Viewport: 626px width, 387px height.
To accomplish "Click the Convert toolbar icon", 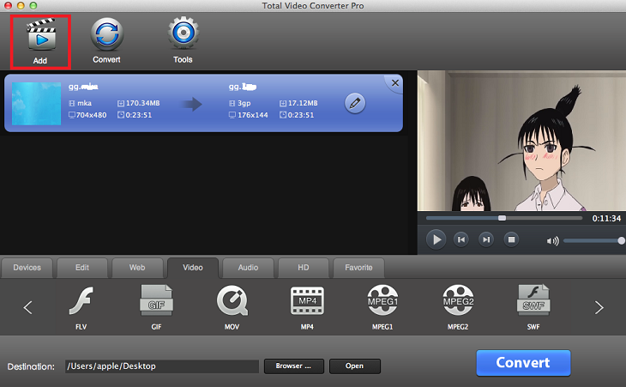I will [x=106, y=34].
